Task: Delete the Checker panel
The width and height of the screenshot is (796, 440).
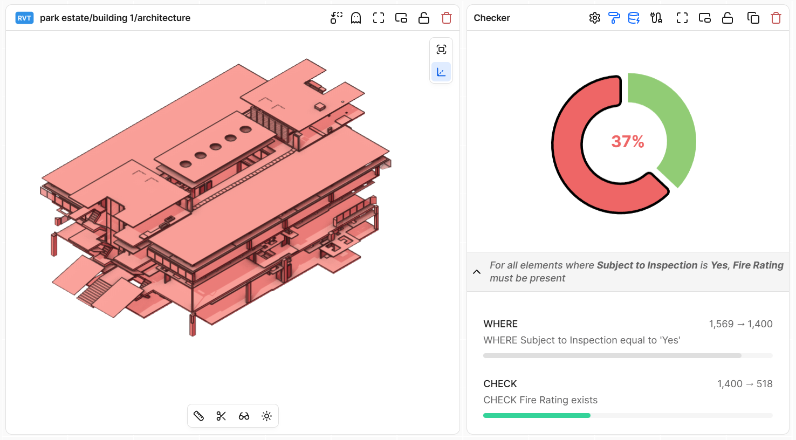Action: tap(776, 18)
